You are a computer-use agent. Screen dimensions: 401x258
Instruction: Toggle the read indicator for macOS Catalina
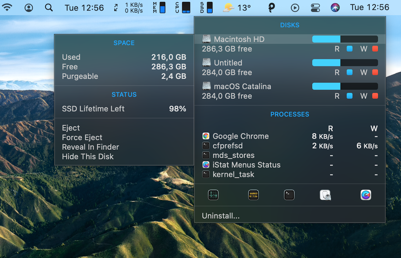[x=349, y=96]
